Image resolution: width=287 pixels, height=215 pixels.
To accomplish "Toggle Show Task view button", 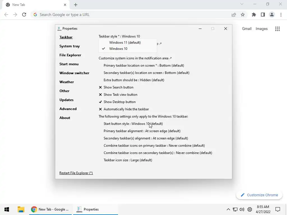I will pos(118,95).
